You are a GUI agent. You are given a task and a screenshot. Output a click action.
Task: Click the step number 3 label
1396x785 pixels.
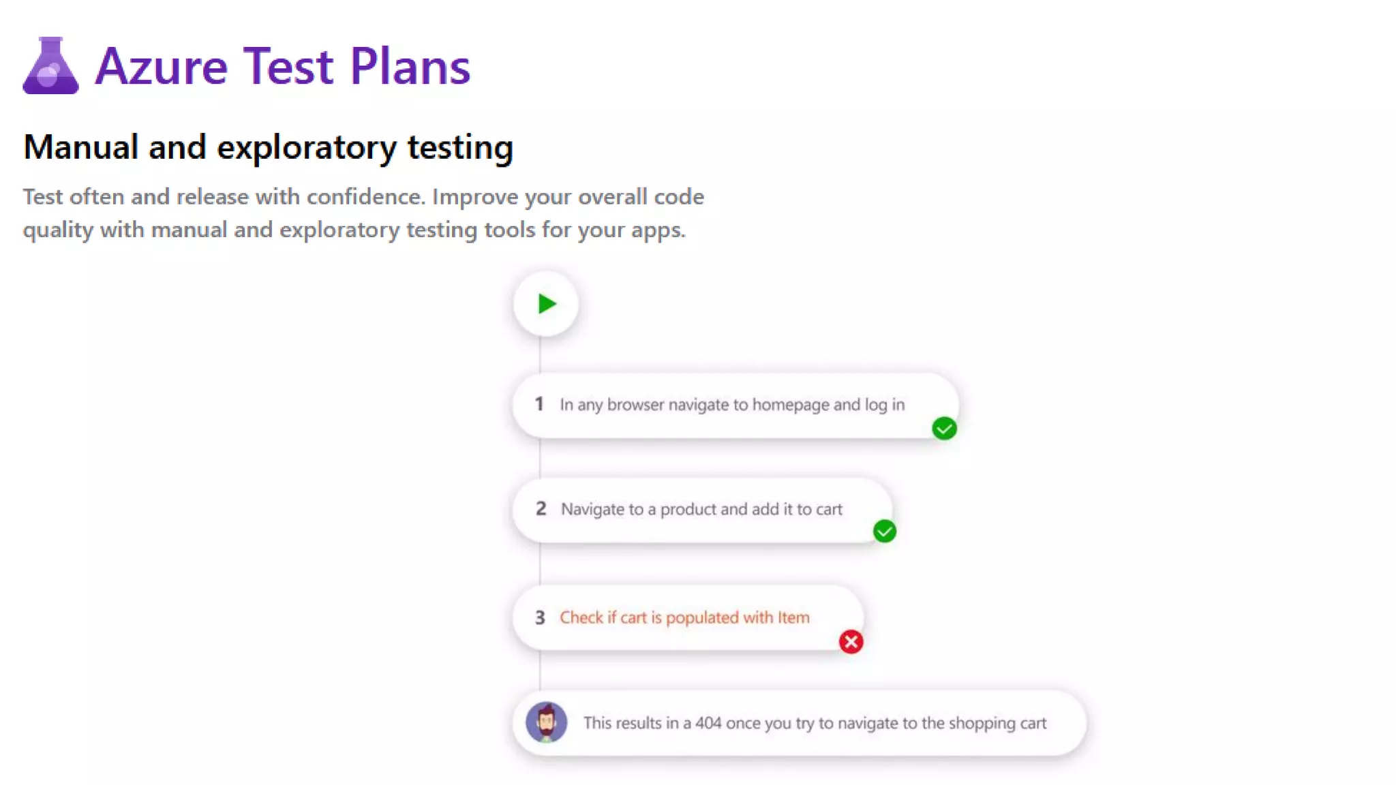click(540, 617)
